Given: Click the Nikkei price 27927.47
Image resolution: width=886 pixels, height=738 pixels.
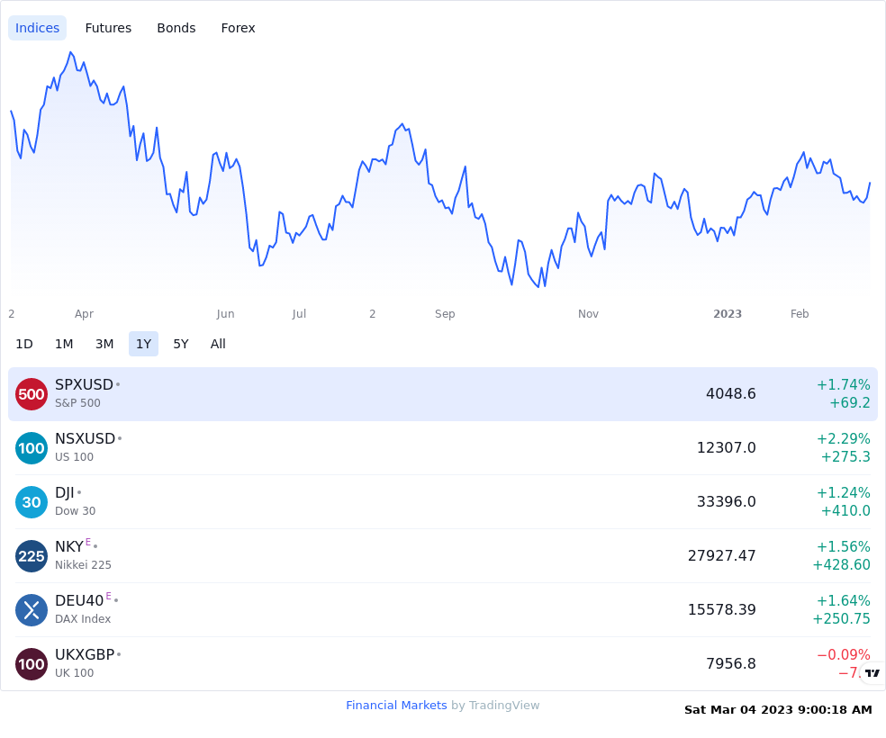Looking at the screenshot, I should point(721,555).
